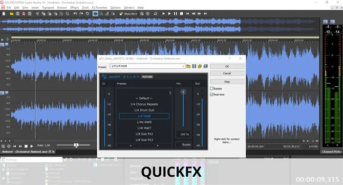Click the presets list down chevron
Viewport: 343px width, 185px height.
click(157, 146)
